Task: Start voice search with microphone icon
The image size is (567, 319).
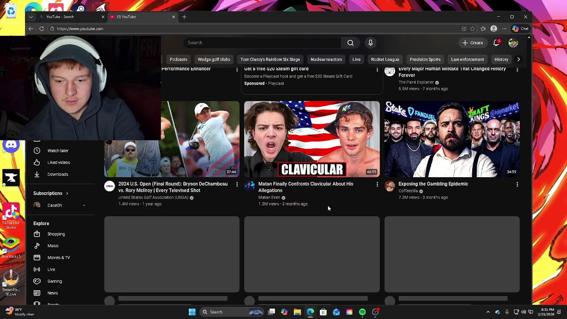Action: (371, 43)
